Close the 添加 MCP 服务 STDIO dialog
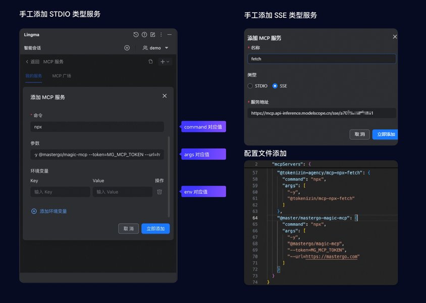426x303 pixels. click(x=164, y=95)
